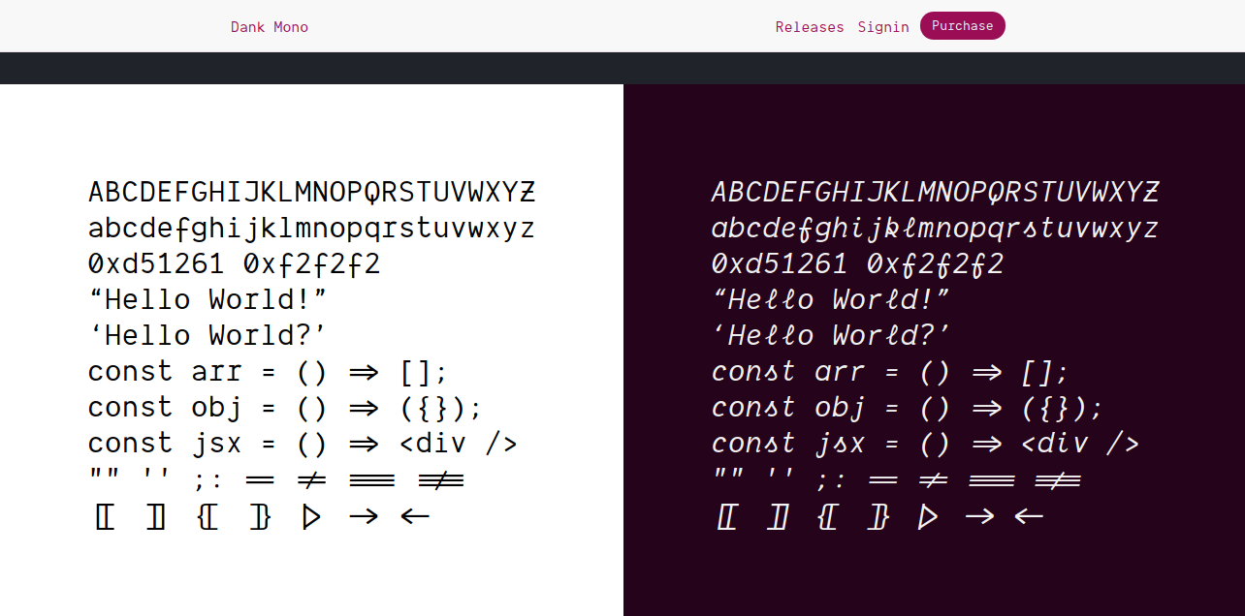Image resolution: width=1245 pixels, height=616 pixels.
Task: Click ‘Hello World?’ text on white panel
Action: point(207,335)
